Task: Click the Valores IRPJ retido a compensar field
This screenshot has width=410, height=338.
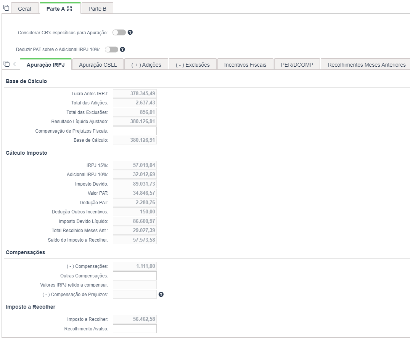Action: coord(135,285)
